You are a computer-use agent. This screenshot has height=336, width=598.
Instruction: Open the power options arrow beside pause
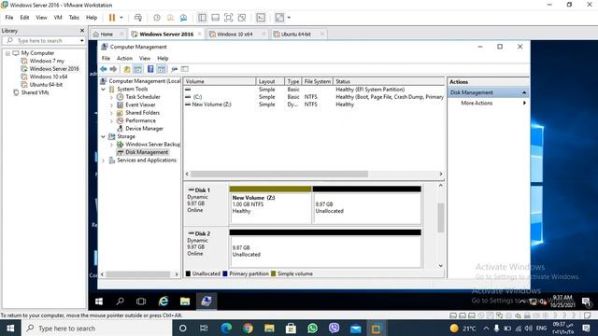coord(121,18)
